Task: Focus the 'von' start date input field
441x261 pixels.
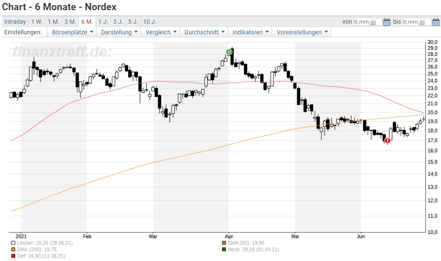Action: (367, 22)
